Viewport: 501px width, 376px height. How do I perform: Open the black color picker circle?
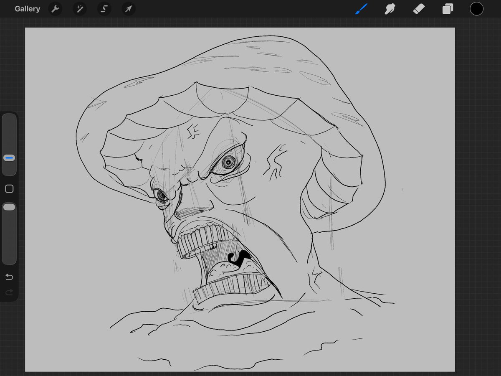click(x=476, y=9)
